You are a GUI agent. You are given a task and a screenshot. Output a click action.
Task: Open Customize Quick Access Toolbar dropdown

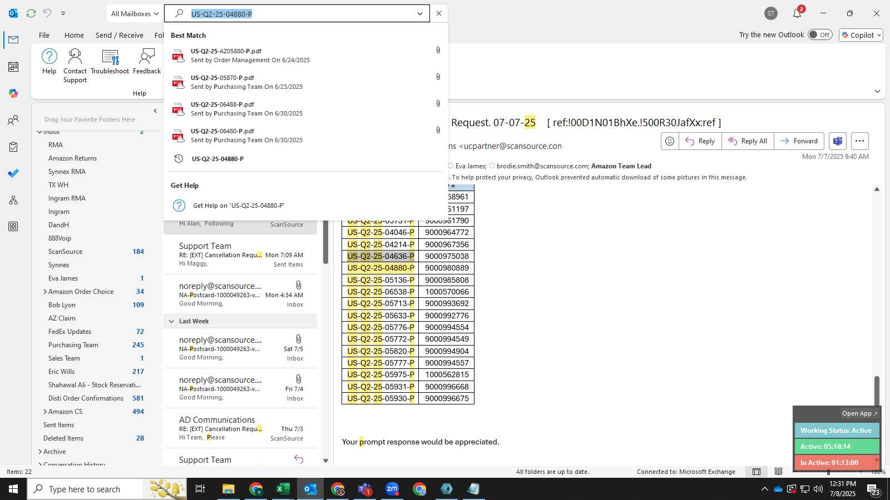63,13
